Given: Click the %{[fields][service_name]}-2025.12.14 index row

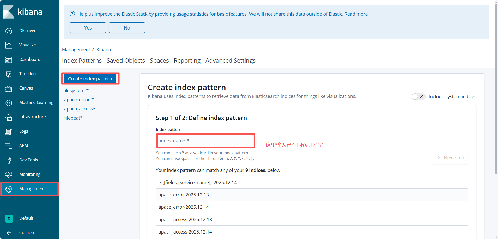Looking at the screenshot, I should pos(312,182).
